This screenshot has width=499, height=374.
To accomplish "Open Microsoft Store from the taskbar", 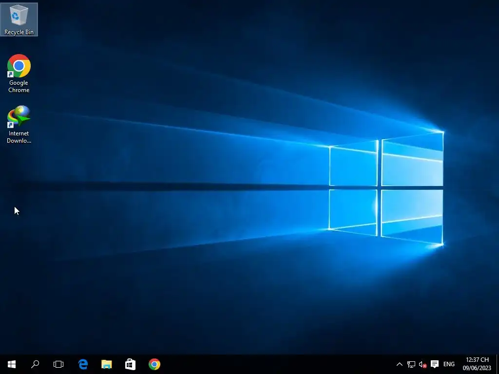I will [x=130, y=364].
